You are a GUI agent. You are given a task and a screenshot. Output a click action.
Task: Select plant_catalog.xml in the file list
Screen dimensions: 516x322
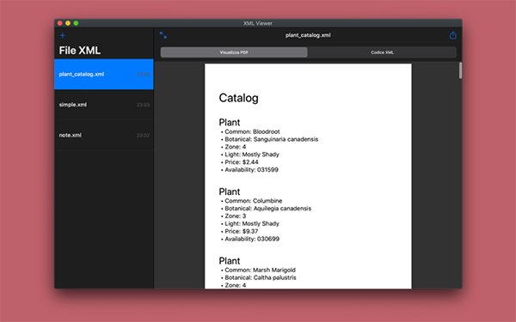pos(104,74)
